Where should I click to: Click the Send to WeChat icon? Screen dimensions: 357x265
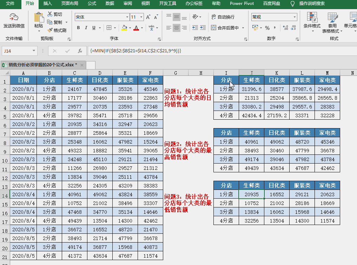[x=14, y=17]
